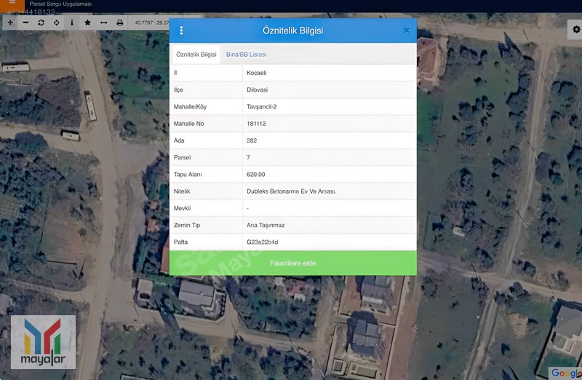
Task: Click the Ada value 282
Action: tap(252, 140)
